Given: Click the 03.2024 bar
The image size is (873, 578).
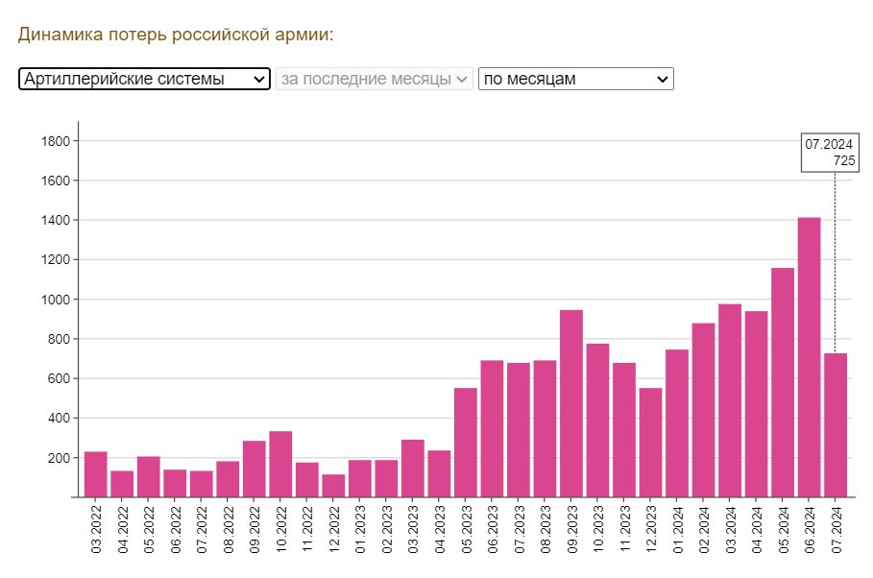Looking at the screenshot, I should [730, 400].
